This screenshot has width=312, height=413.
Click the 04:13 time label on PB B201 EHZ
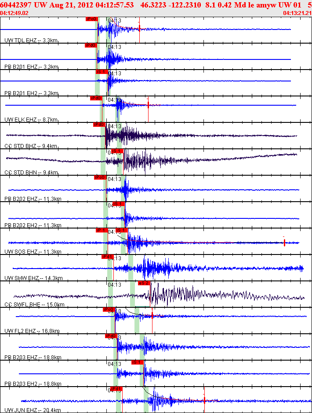115,47
